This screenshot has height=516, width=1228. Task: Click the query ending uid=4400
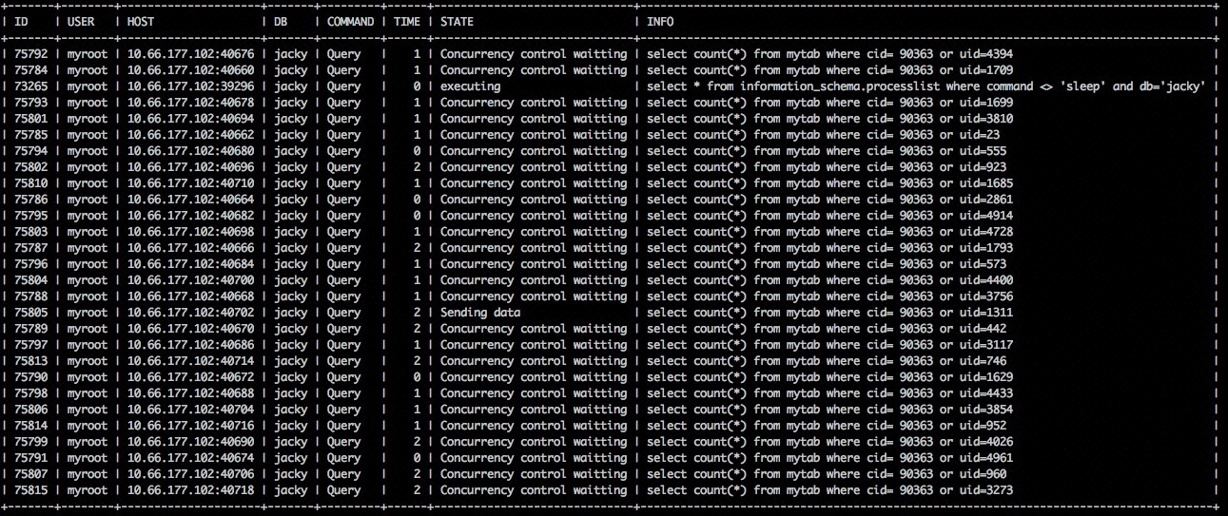(829, 280)
